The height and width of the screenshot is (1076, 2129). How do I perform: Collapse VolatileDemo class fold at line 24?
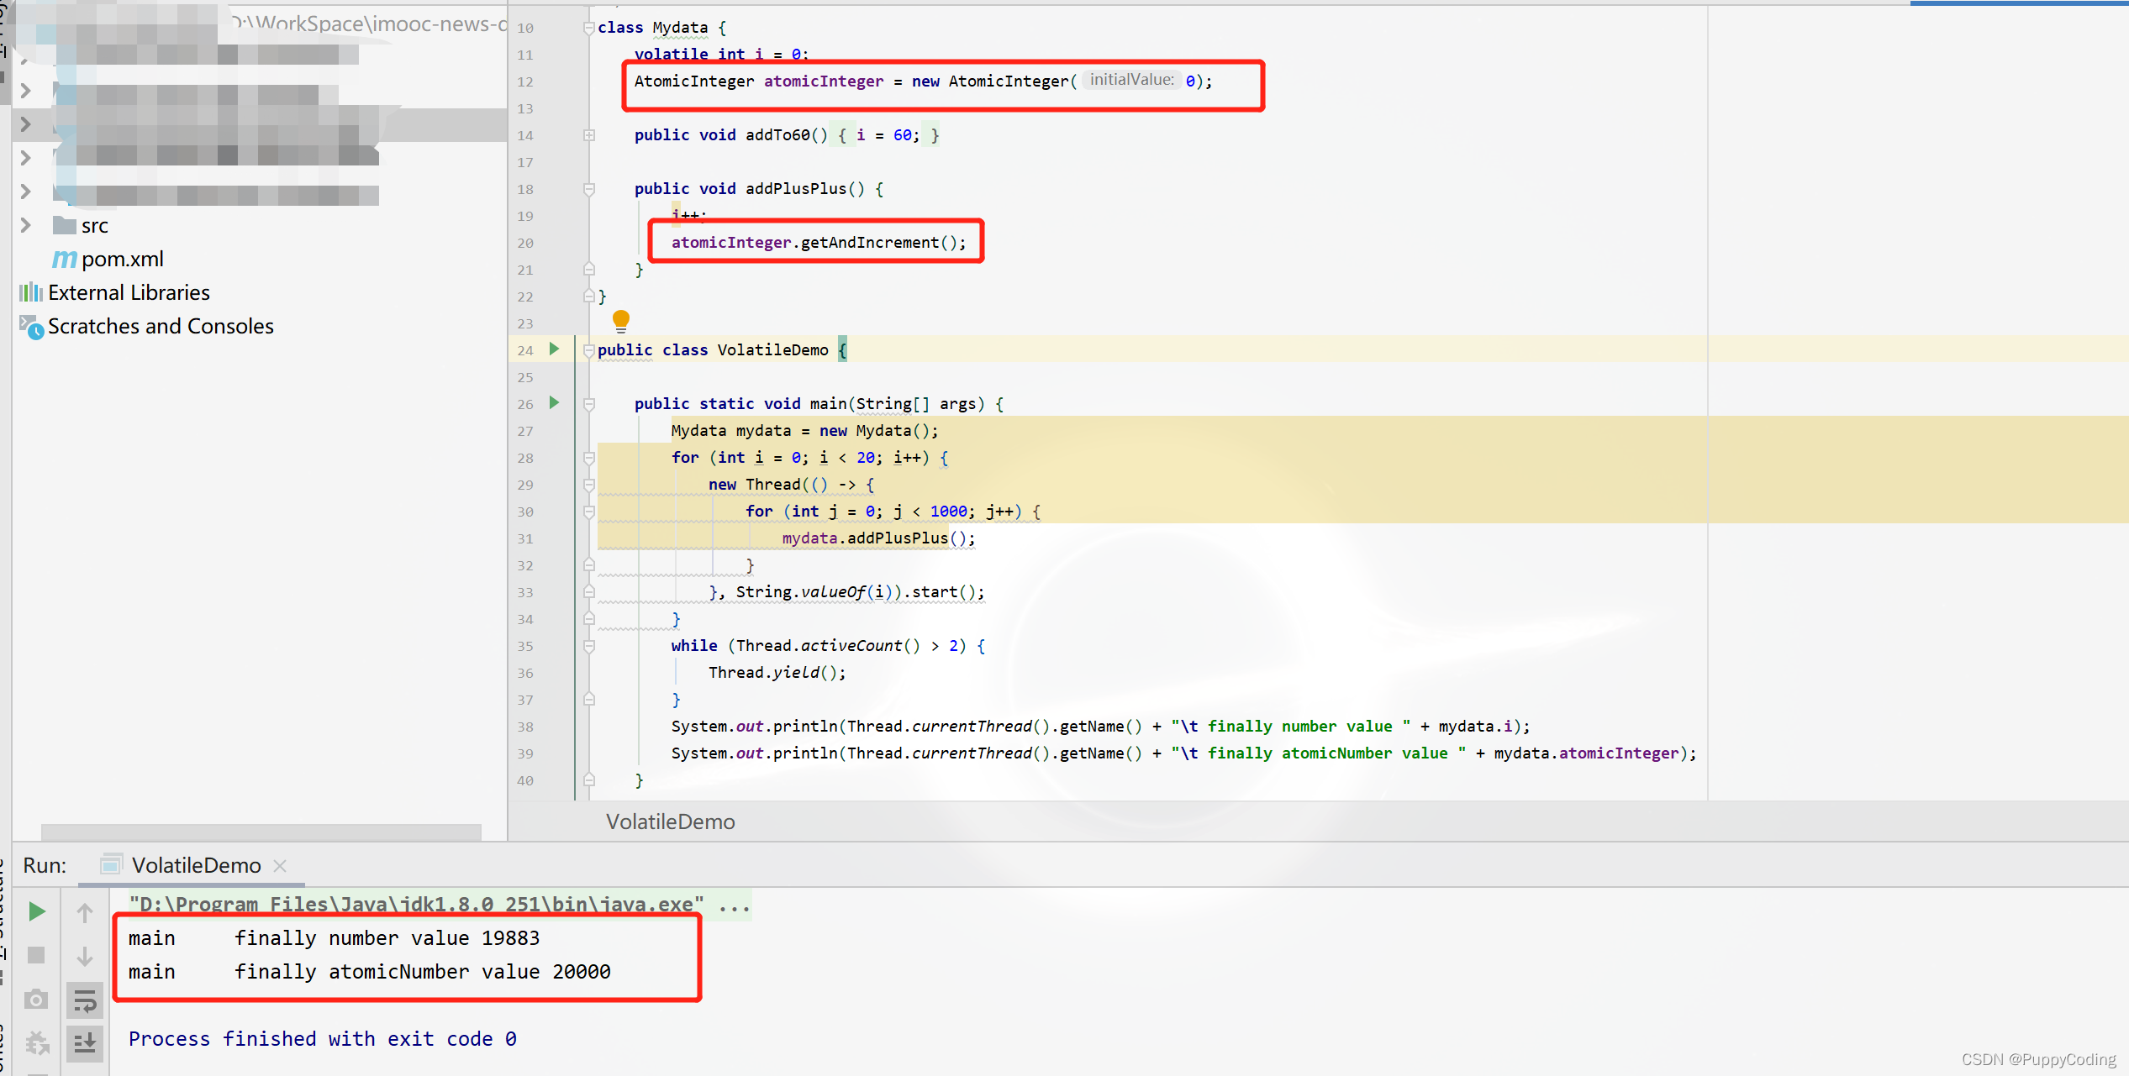tap(588, 349)
